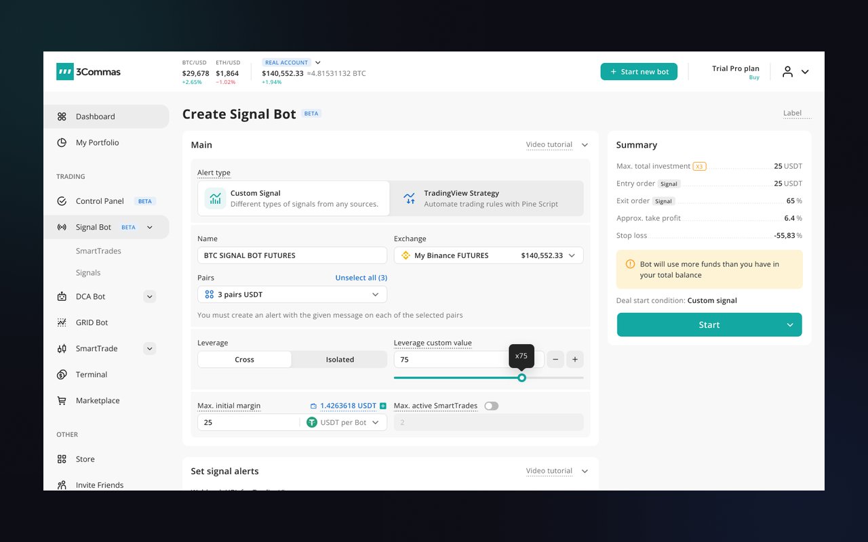
Task: Expand the SmartTrade submenu chevron
Action: tap(150, 348)
